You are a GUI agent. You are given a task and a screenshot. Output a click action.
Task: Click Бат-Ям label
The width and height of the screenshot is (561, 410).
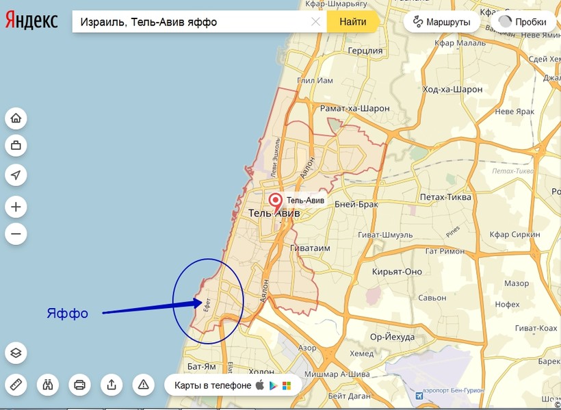(x=201, y=366)
